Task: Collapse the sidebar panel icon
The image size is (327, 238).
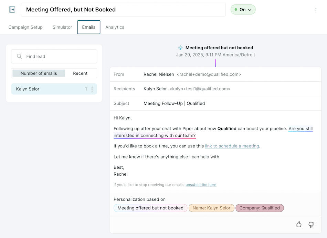Action: click(x=12, y=10)
